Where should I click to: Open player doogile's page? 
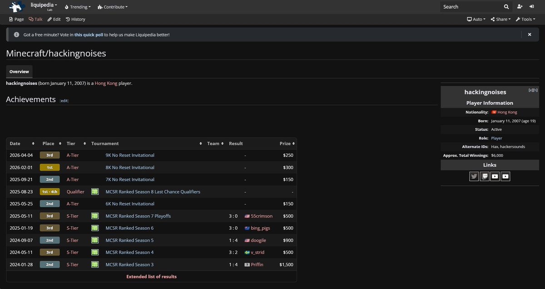tap(258, 240)
